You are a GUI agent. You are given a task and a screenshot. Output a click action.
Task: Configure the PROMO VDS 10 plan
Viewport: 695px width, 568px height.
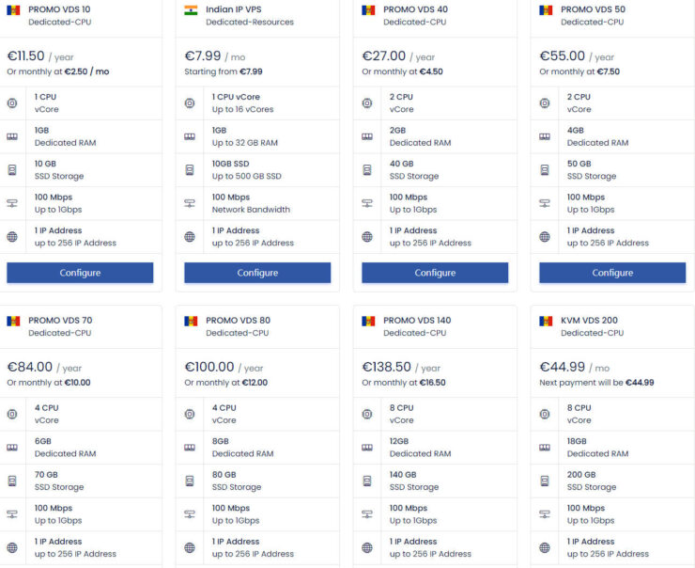tap(80, 273)
